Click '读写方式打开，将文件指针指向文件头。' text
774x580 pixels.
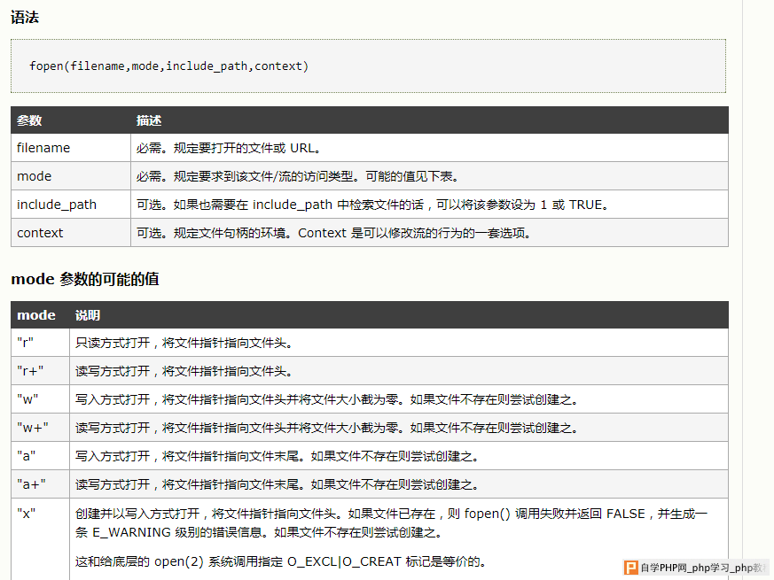[x=184, y=371]
